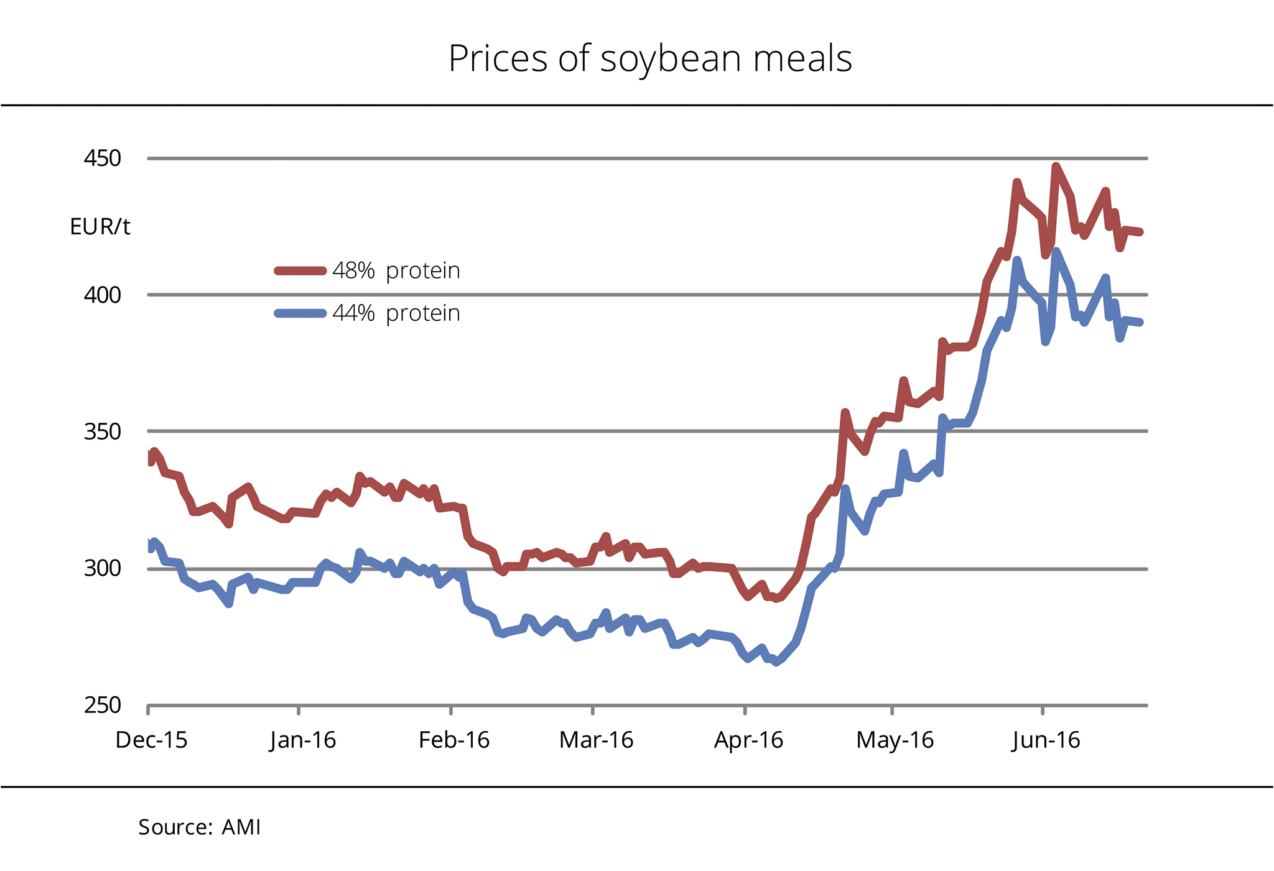This screenshot has width=1274, height=871.
Task: Click the 250 y-axis value
Action: pos(103,705)
